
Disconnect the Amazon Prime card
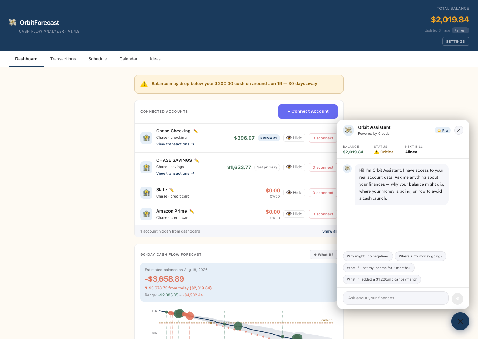(x=323, y=214)
